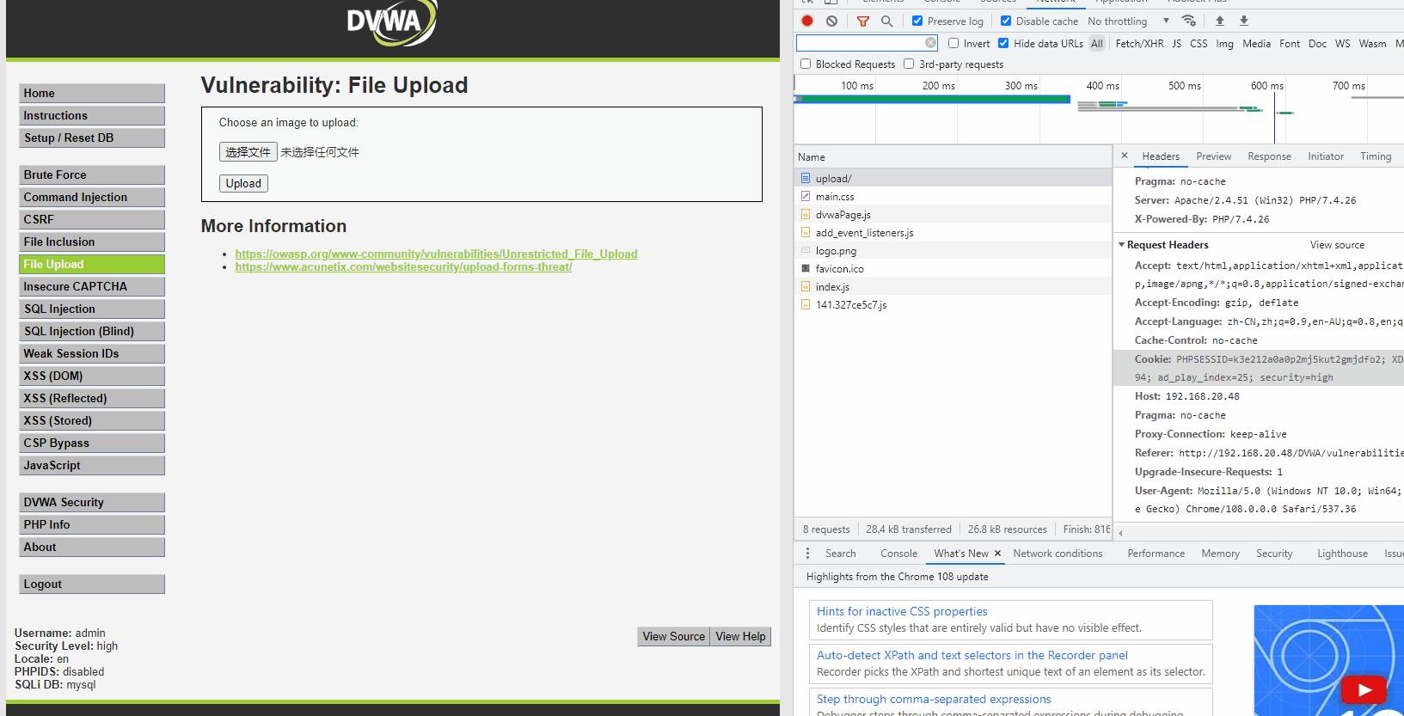Select main.css stylesheet icon in list
This screenshot has width=1404, height=716.
806,196
